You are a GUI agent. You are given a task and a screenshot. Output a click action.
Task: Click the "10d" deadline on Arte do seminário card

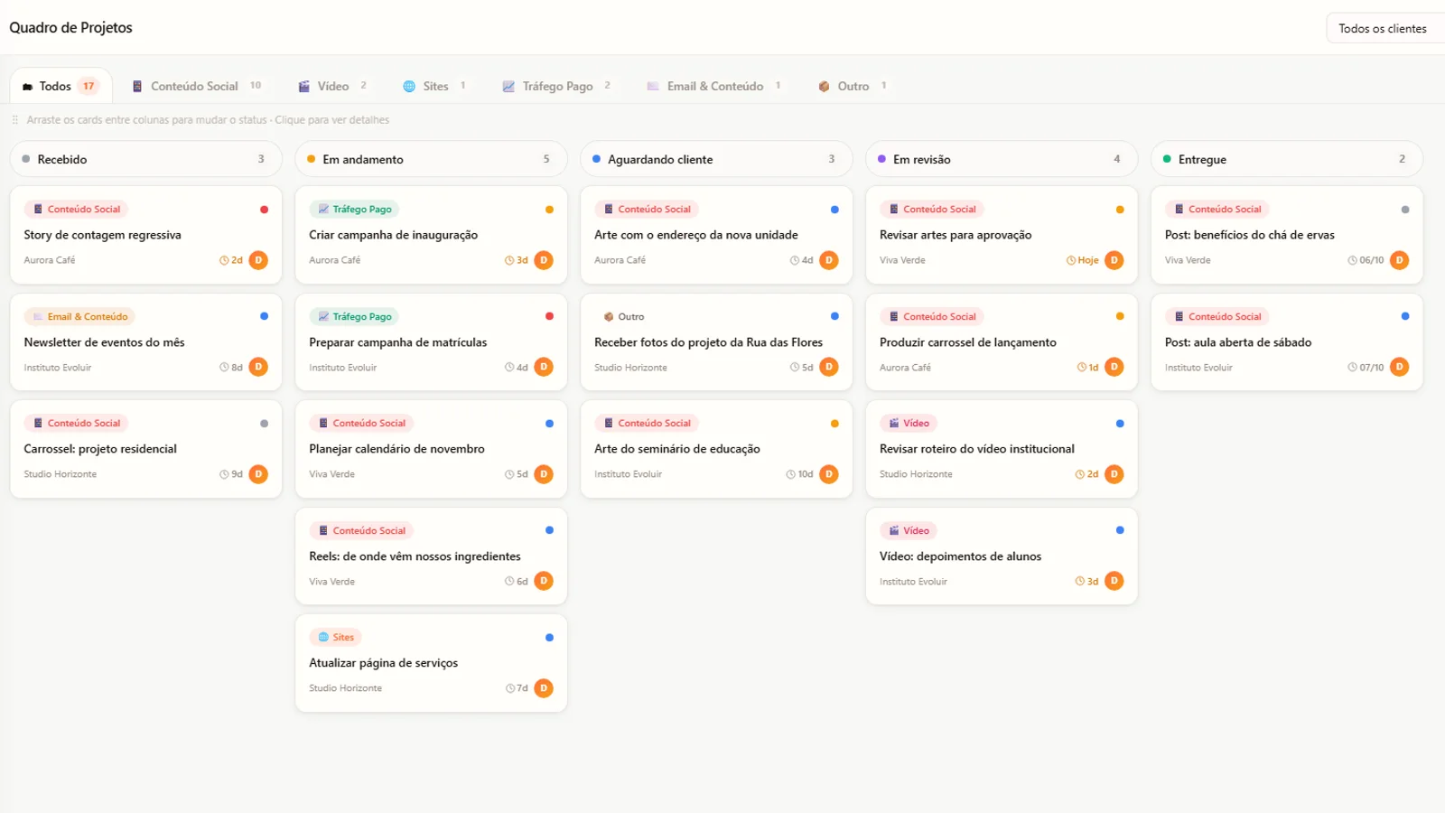coord(806,474)
